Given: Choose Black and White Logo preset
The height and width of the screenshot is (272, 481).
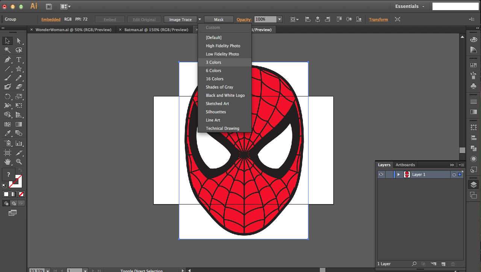Looking at the screenshot, I should click(x=225, y=95).
